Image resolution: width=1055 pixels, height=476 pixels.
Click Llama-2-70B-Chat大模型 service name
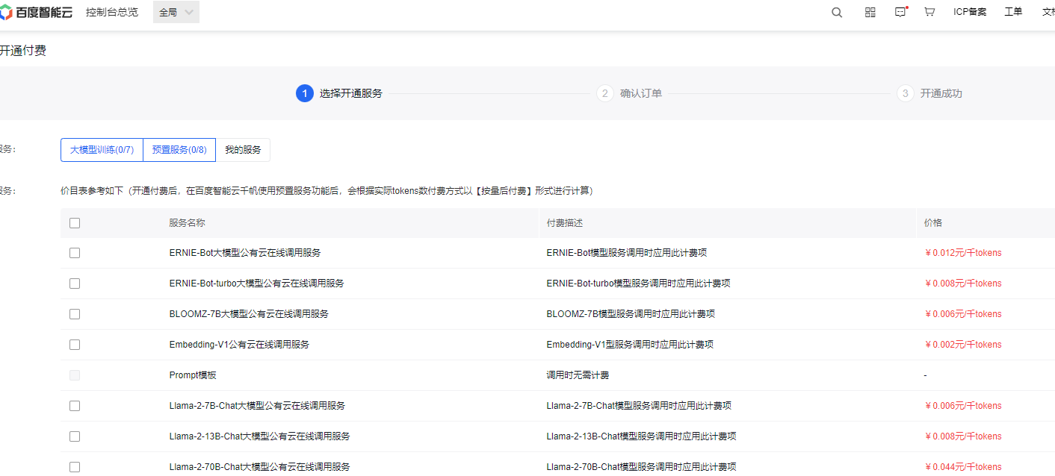point(260,467)
